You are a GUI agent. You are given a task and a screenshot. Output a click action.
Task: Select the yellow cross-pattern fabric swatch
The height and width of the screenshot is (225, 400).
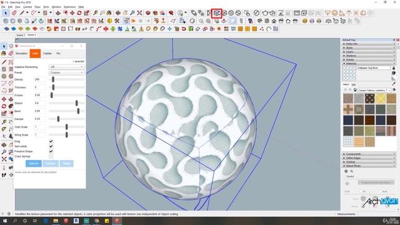pos(381,99)
